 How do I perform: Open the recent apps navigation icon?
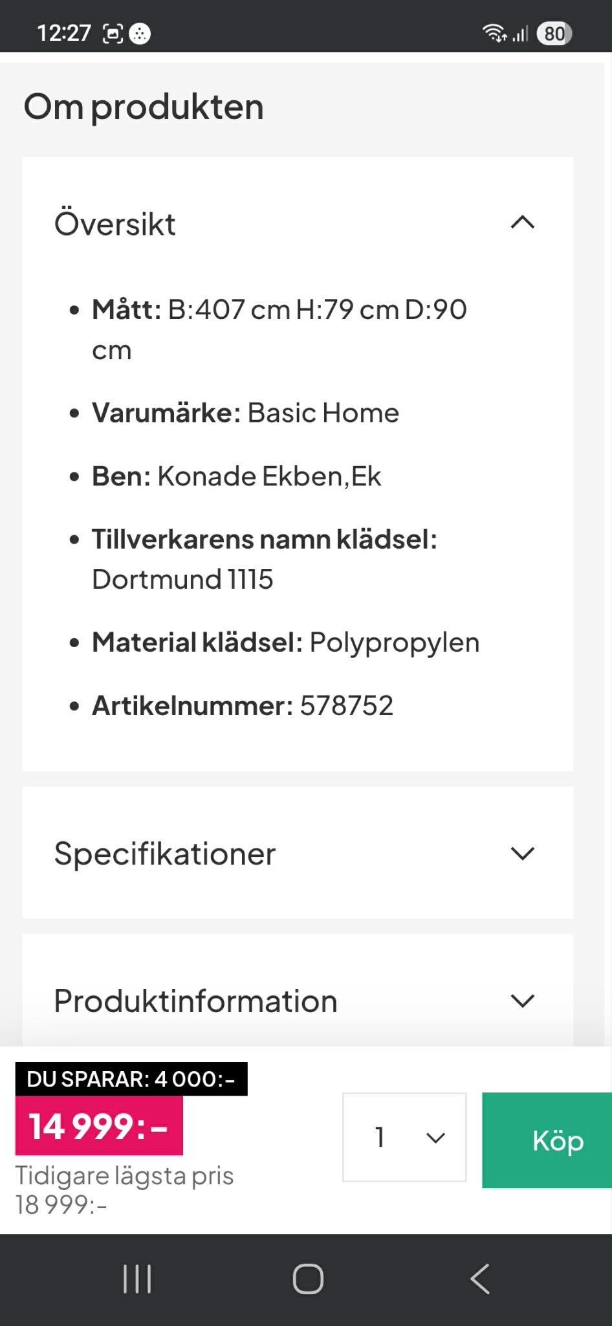pyautogui.click(x=137, y=1279)
